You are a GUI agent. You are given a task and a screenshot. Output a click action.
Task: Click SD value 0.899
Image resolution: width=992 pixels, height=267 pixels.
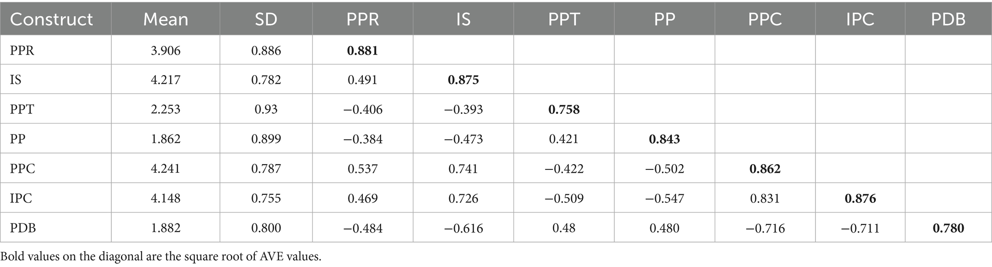(266, 139)
